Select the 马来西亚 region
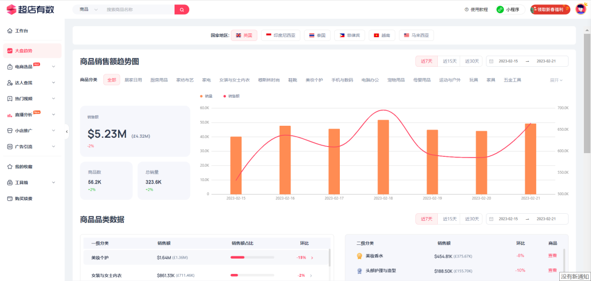Image resolution: width=591 pixels, height=281 pixels. [416, 36]
